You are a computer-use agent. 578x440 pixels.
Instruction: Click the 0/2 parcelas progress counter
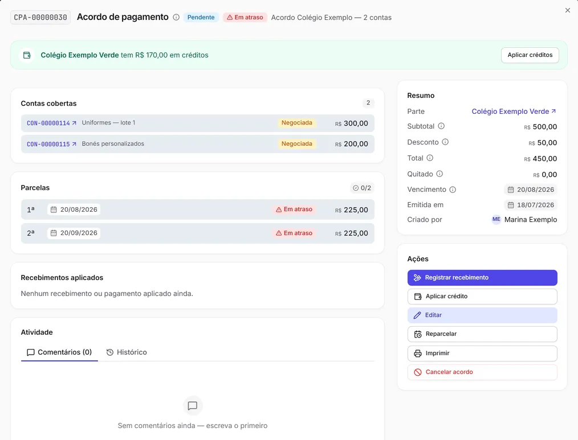(x=362, y=188)
